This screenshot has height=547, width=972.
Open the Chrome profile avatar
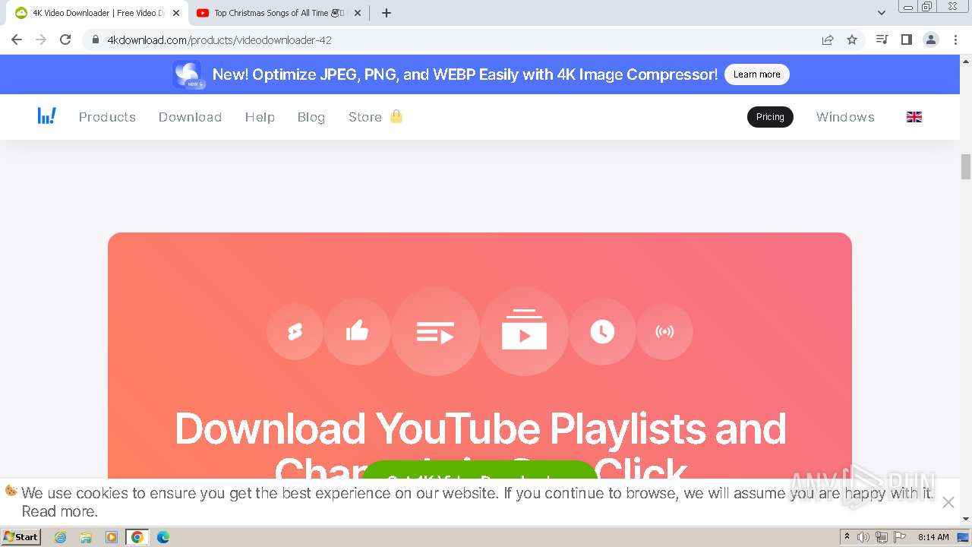pyautogui.click(x=931, y=40)
